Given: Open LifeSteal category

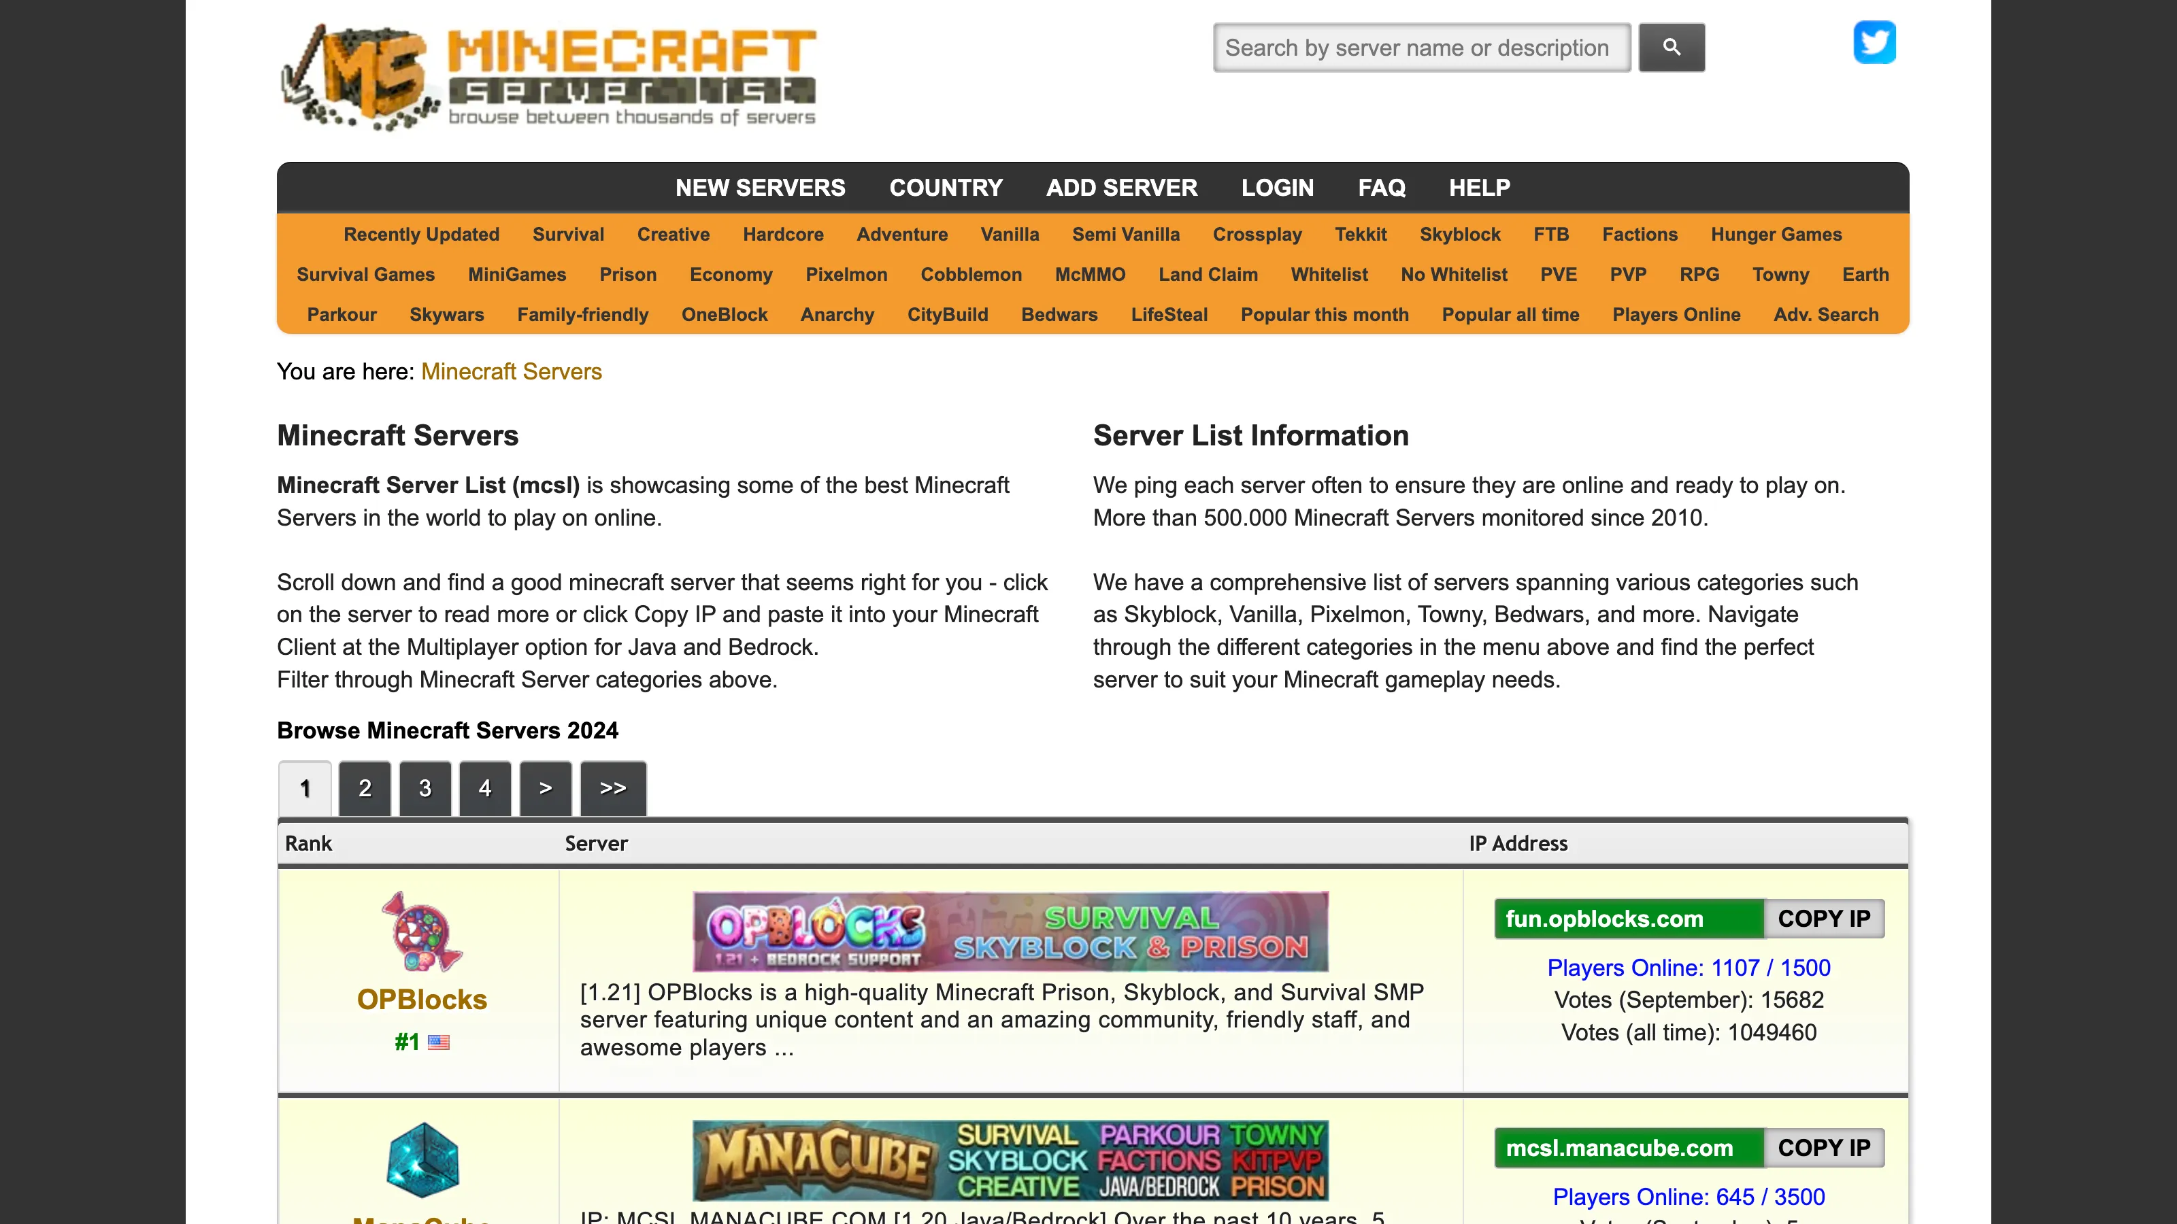Looking at the screenshot, I should click(1169, 314).
